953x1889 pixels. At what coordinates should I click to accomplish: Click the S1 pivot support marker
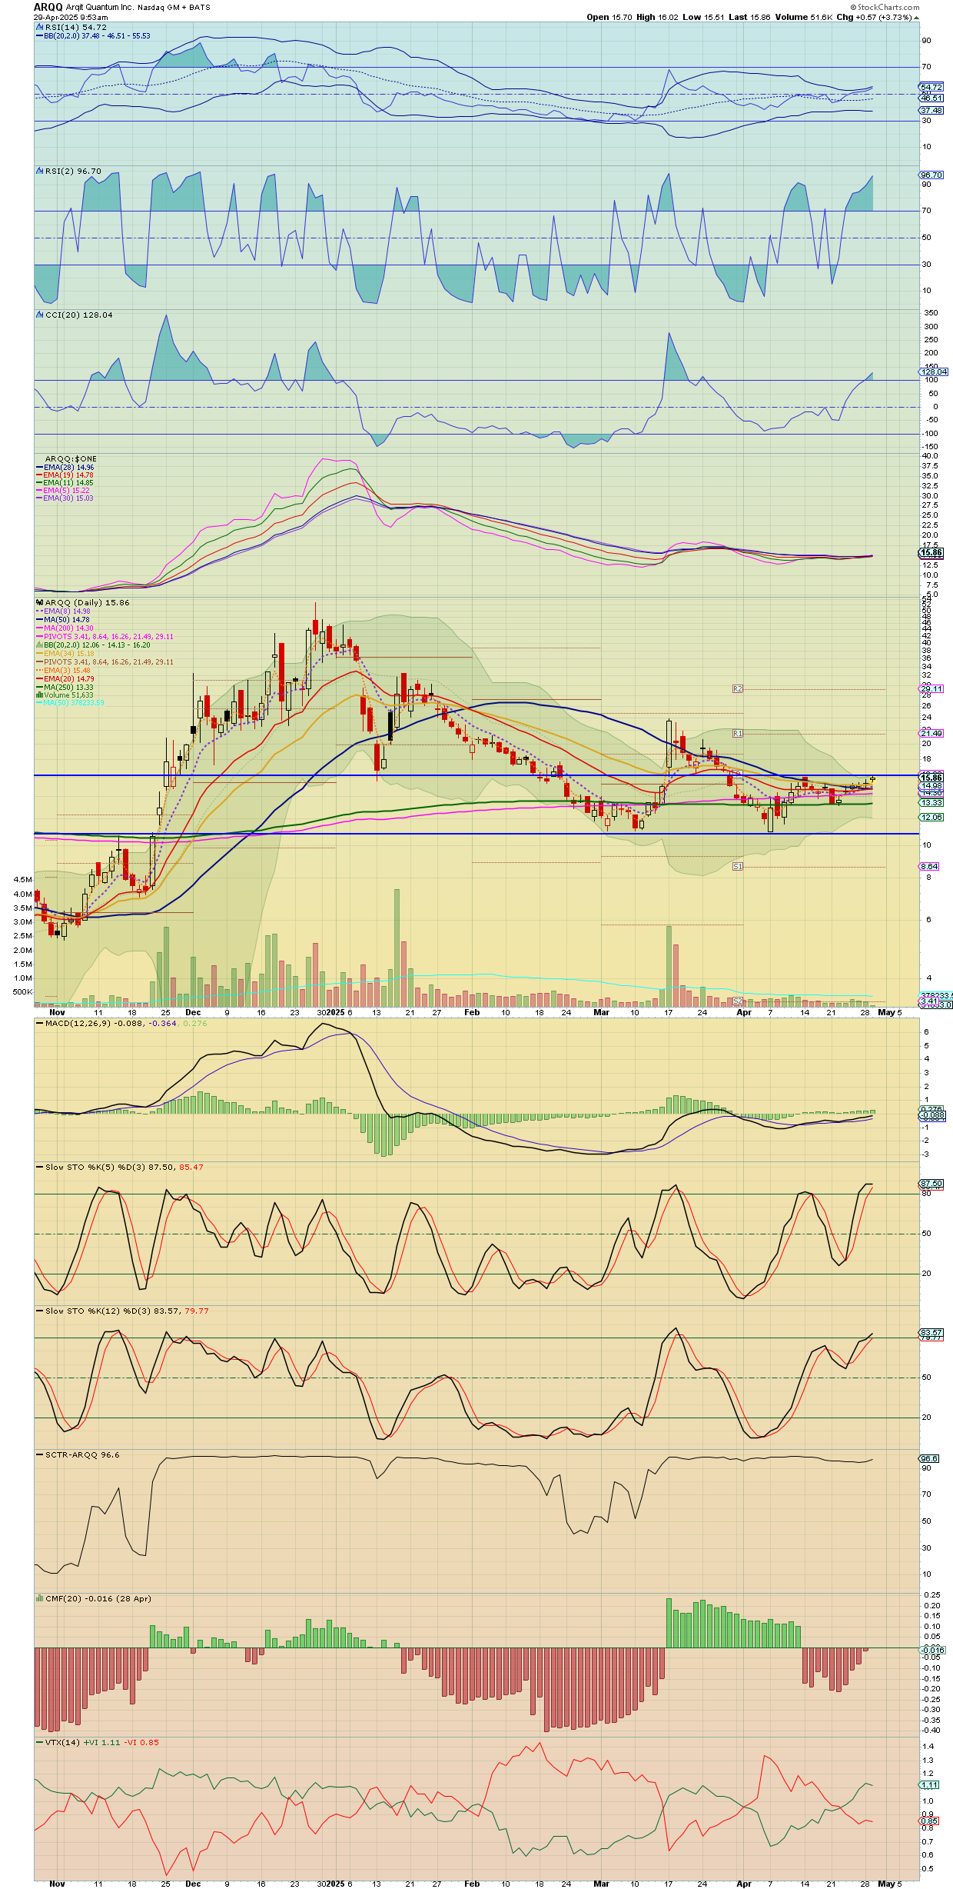click(x=738, y=867)
